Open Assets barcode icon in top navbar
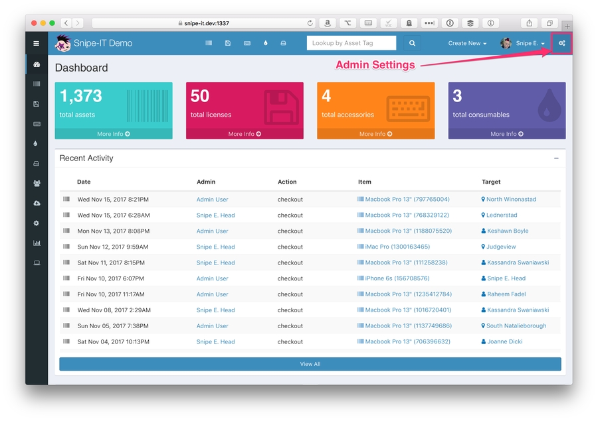The width and height of the screenshot is (598, 421). click(x=209, y=44)
